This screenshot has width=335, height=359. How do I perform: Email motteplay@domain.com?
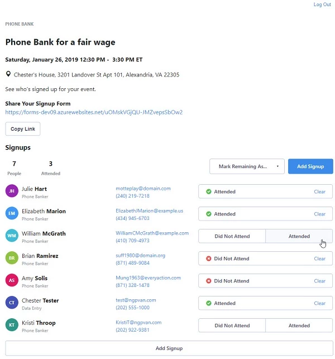tap(143, 188)
